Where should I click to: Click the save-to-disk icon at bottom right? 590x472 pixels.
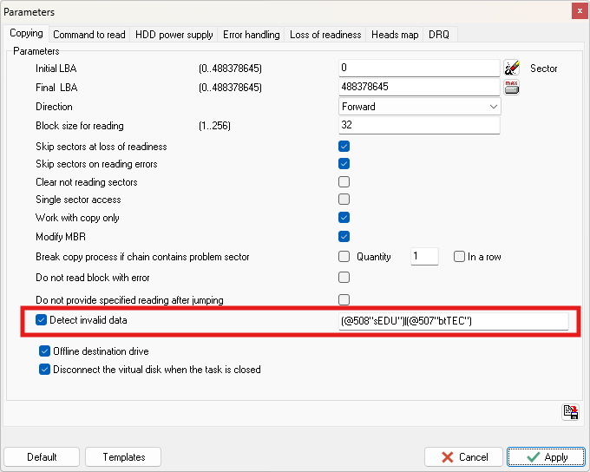[570, 412]
